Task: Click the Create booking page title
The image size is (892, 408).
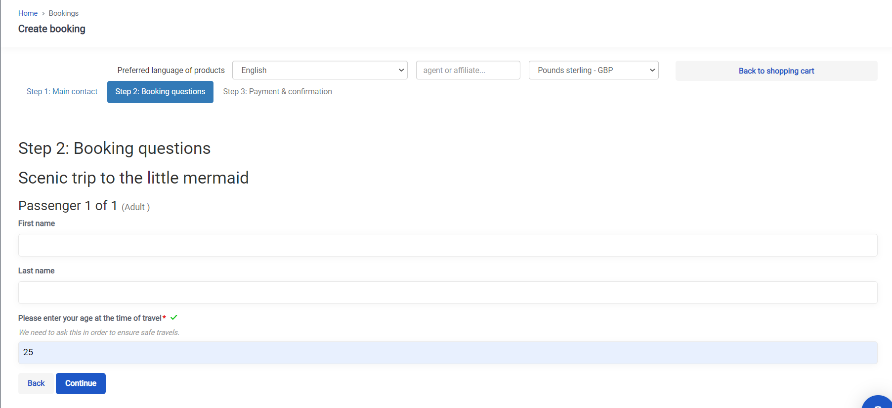Action: coord(52,29)
